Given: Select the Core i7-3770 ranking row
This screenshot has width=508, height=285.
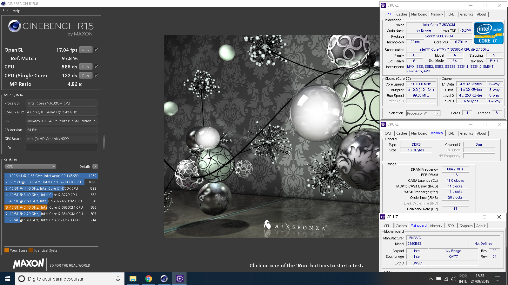Looking at the screenshot, I should click(x=51, y=195).
